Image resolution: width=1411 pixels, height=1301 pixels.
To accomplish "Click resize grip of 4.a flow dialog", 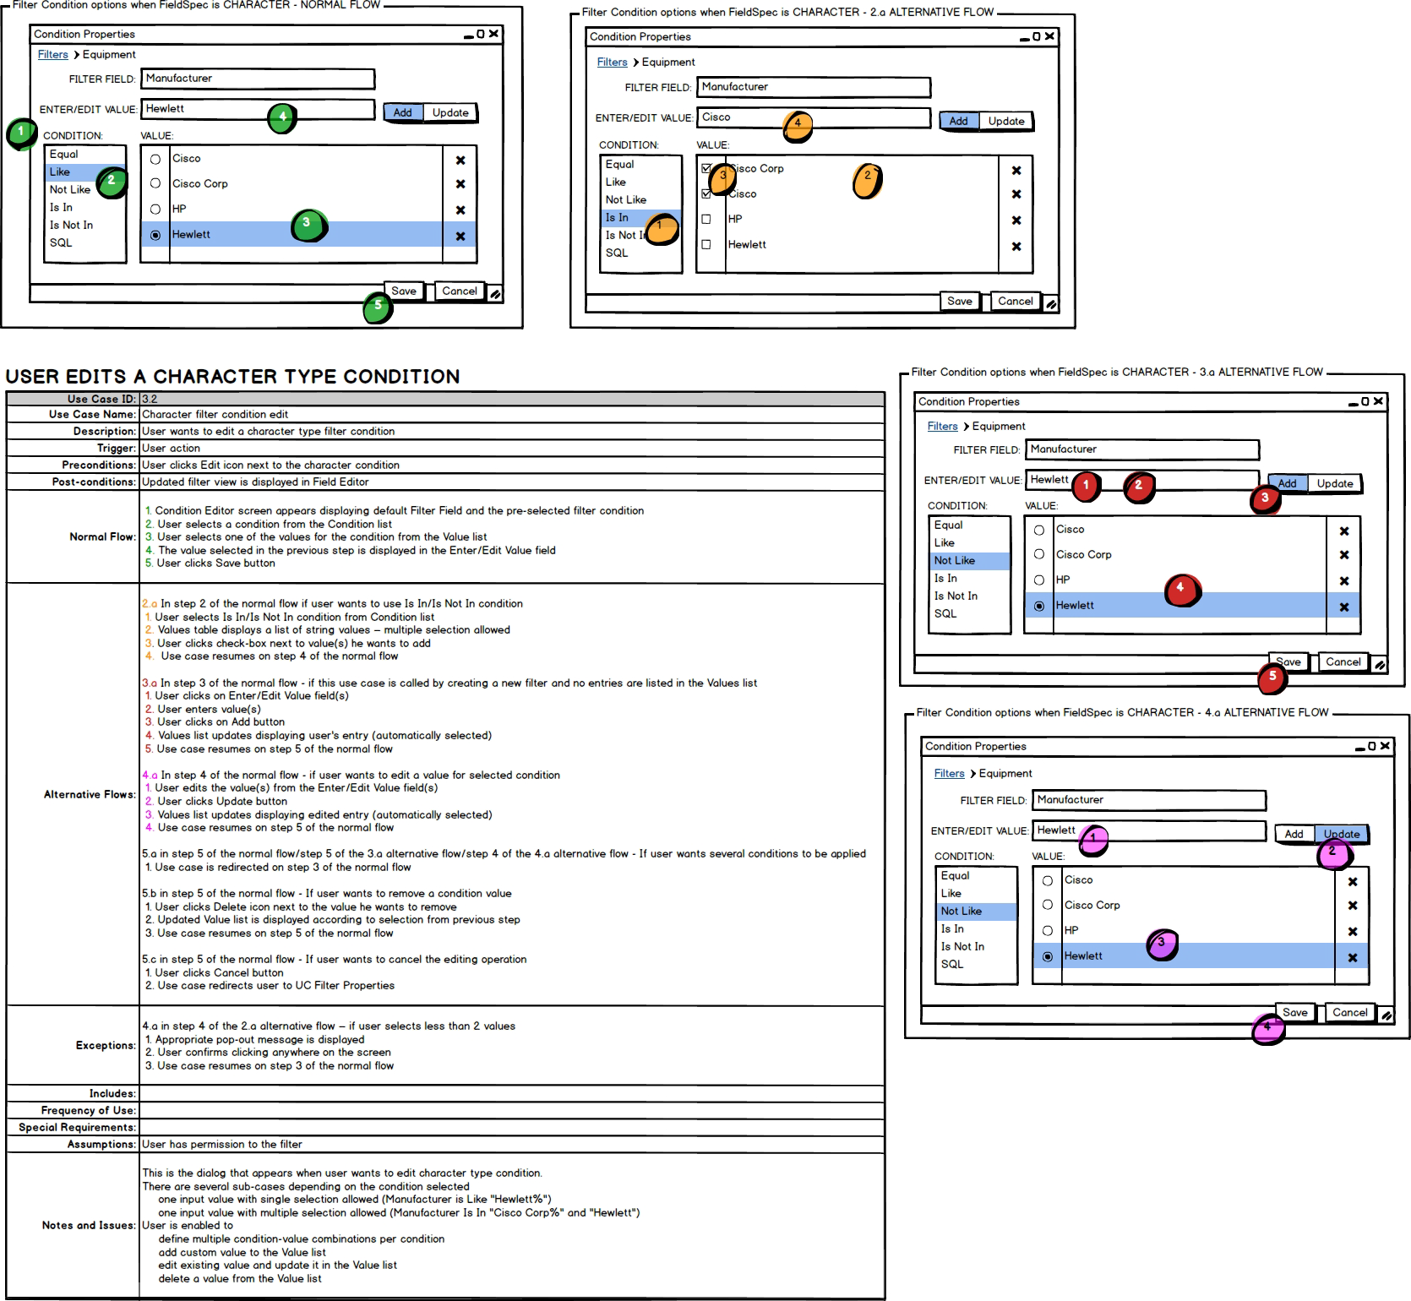I will (1386, 1016).
